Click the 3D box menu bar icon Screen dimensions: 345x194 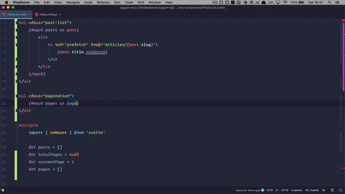pyautogui.click(x=245, y=2)
